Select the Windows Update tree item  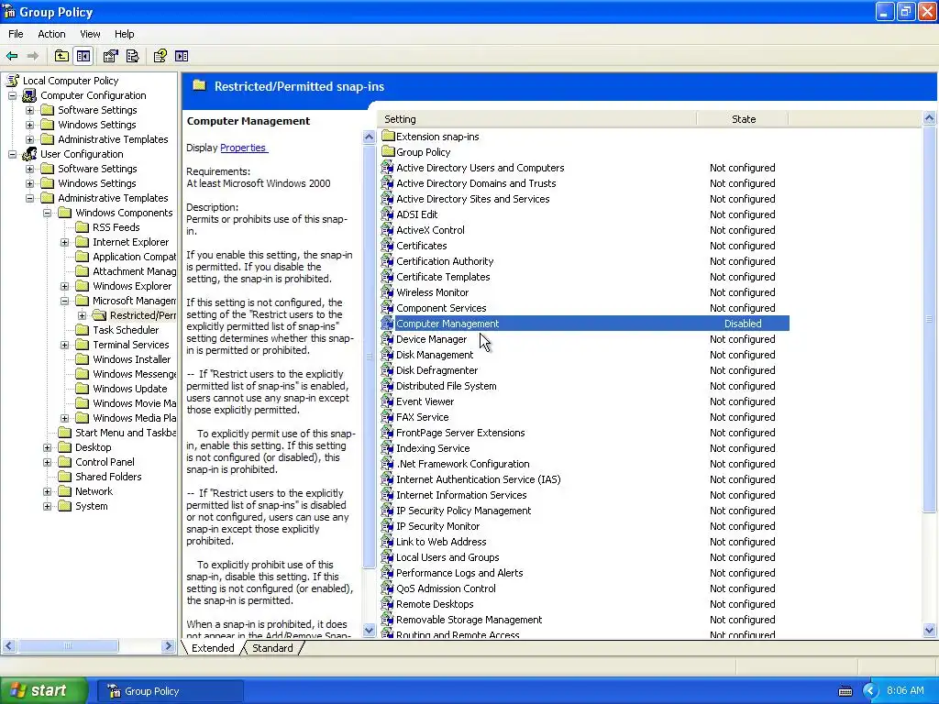129,389
